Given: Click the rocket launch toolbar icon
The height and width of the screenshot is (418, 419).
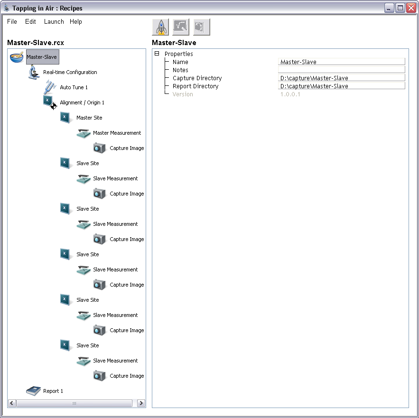Looking at the screenshot, I should [x=160, y=27].
